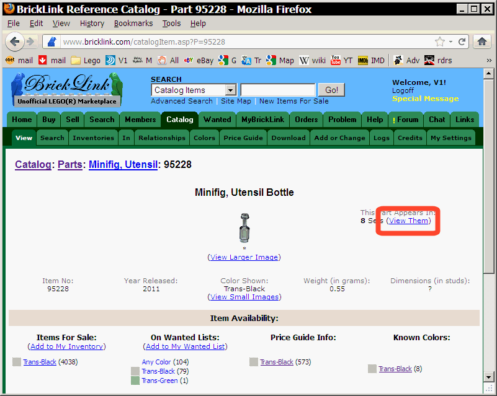The image size is (497, 396).
Task: Open the Inventories sub-tab
Action: click(93, 138)
